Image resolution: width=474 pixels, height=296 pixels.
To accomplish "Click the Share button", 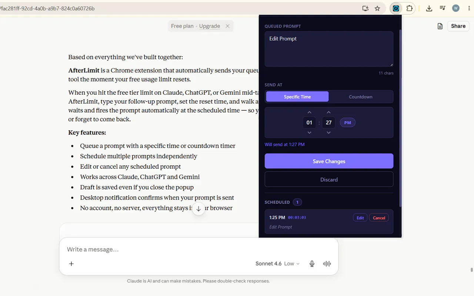I will pyautogui.click(x=458, y=26).
